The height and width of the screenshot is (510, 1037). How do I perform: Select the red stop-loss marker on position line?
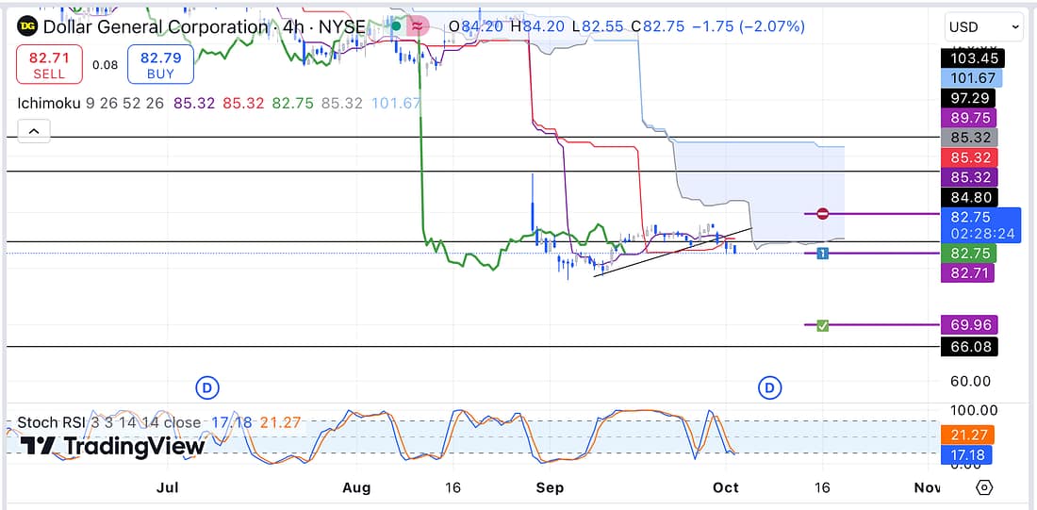pyautogui.click(x=823, y=214)
